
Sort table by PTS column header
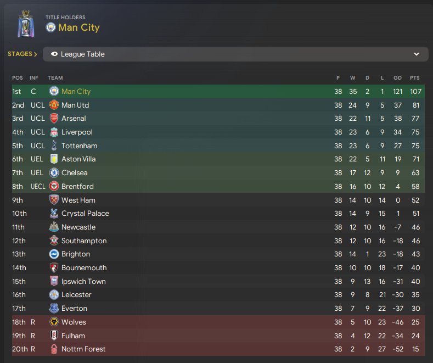click(x=414, y=78)
